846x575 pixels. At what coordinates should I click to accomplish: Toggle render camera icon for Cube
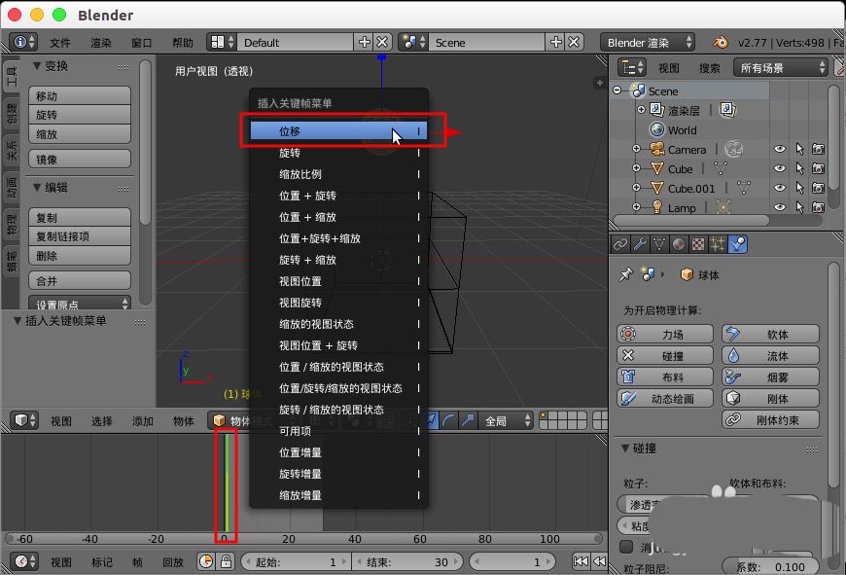pyautogui.click(x=820, y=168)
